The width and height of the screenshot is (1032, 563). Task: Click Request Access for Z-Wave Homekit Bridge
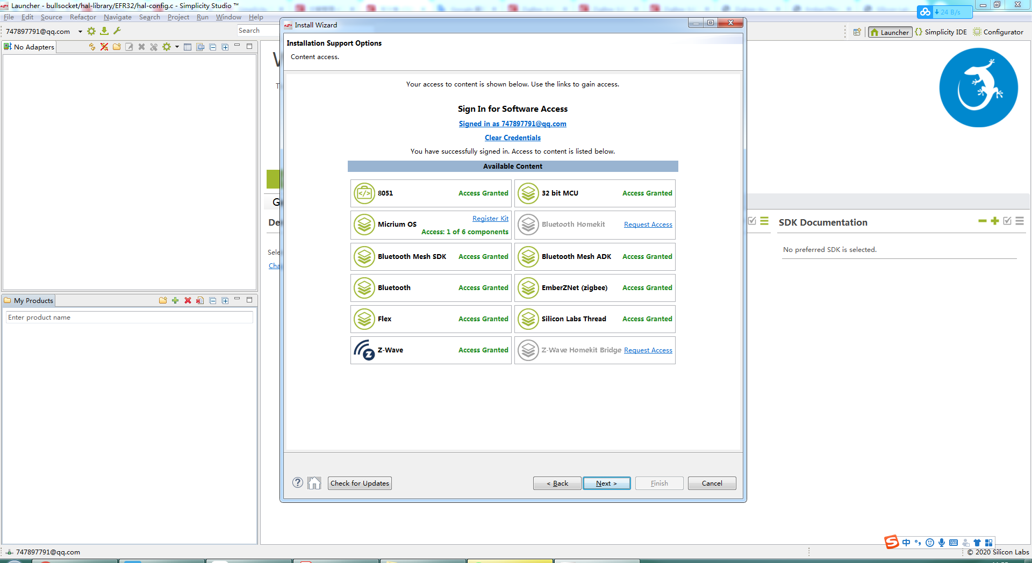(648, 350)
